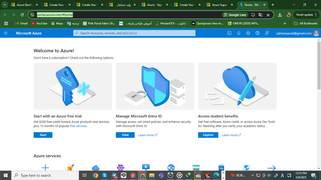This screenshot has height=180, width=321.
Task: Click the Create a resource plus icon
Action: click(x=45, y=167)
